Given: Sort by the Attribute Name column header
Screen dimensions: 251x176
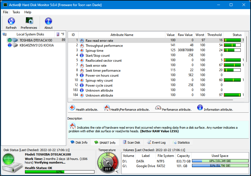Looking at the screenshot, I should 122,35.
